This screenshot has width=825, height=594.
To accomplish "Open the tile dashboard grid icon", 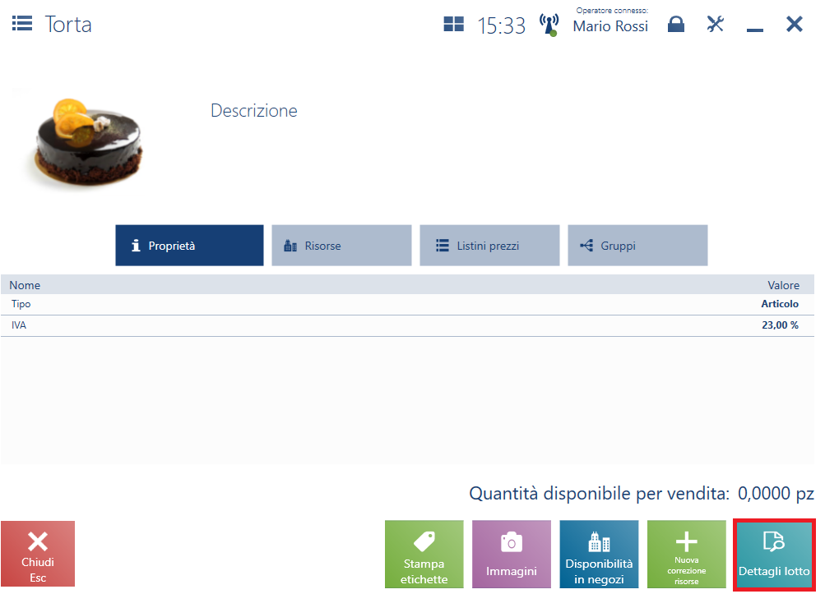I will pyautogui.click(x=453, y=24).
